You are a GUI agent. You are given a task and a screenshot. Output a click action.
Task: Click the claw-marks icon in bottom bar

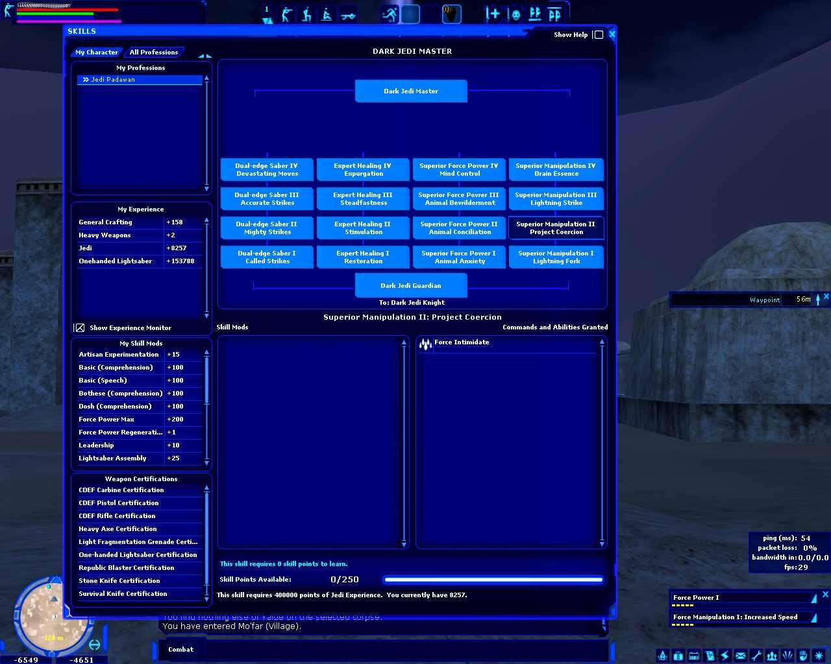pyautogui.click(x=788, y=656)
